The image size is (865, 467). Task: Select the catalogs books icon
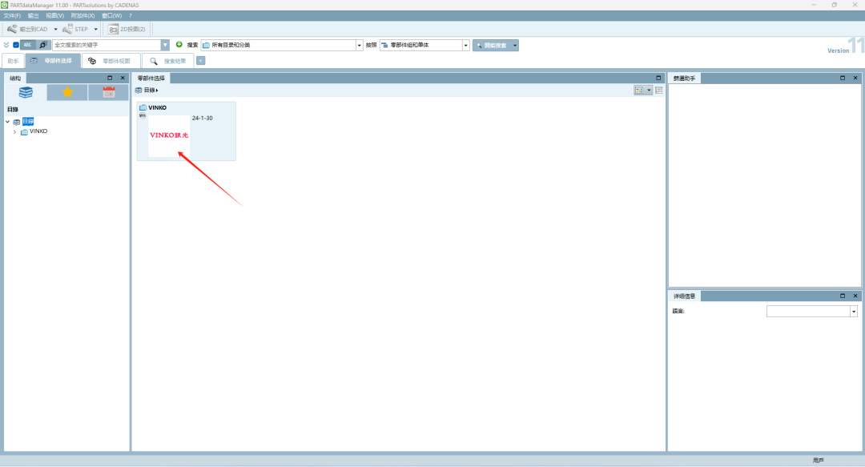point(26,92)
